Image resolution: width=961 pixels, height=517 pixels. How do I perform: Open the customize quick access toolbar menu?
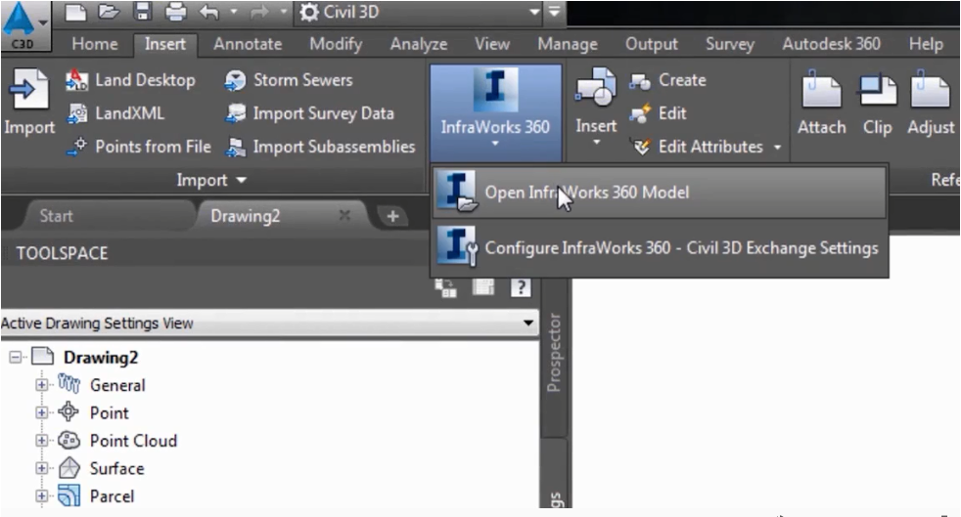[554, 12]
